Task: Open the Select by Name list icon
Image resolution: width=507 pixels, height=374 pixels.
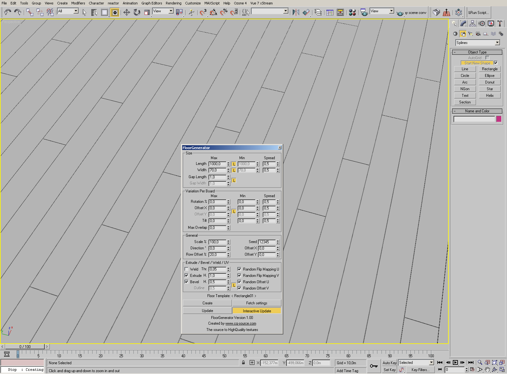Action: 94,12
